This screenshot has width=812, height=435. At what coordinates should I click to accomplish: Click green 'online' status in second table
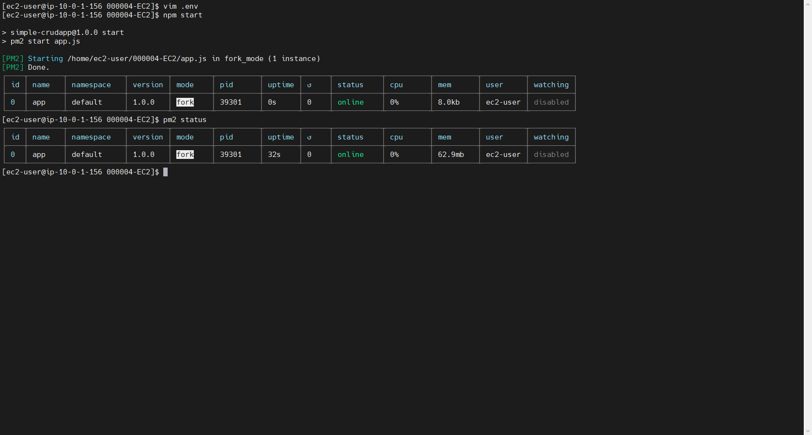(x=350, y=155)
